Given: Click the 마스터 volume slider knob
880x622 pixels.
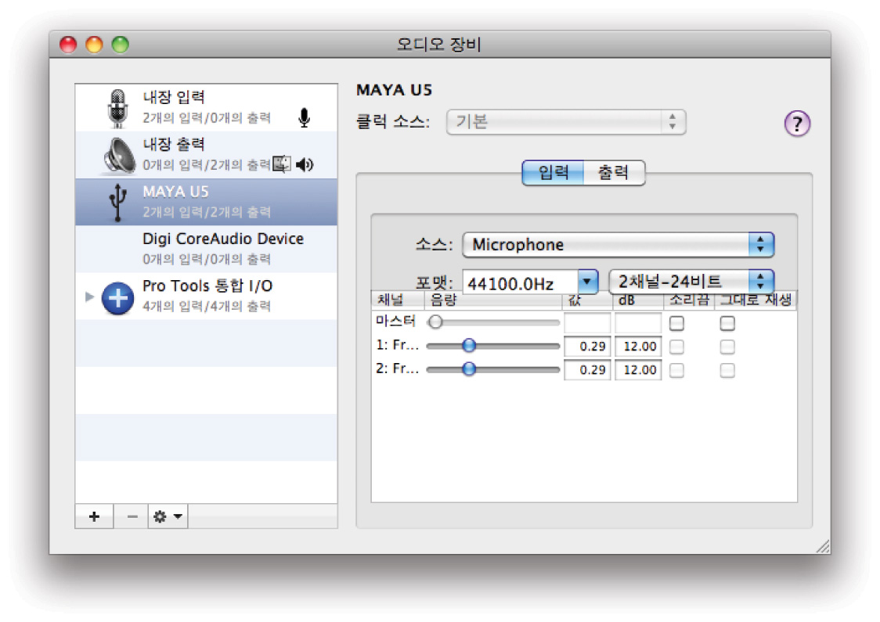Looking at the screenshot, I should 435,322.
